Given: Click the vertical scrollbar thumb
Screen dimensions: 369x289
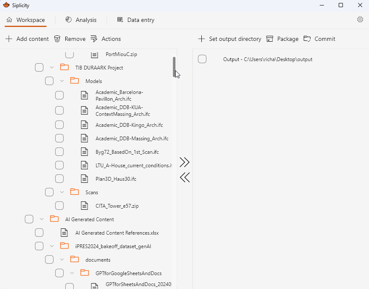Looking at the screenshot, I should tap(174, 67).
